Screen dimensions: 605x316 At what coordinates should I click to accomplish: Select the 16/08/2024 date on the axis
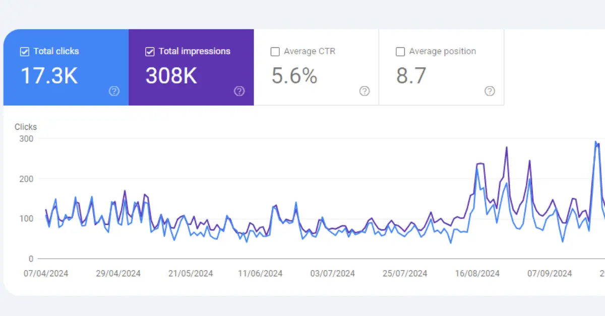477,274
